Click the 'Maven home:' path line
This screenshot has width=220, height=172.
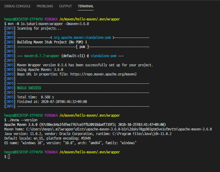[108, 129]
